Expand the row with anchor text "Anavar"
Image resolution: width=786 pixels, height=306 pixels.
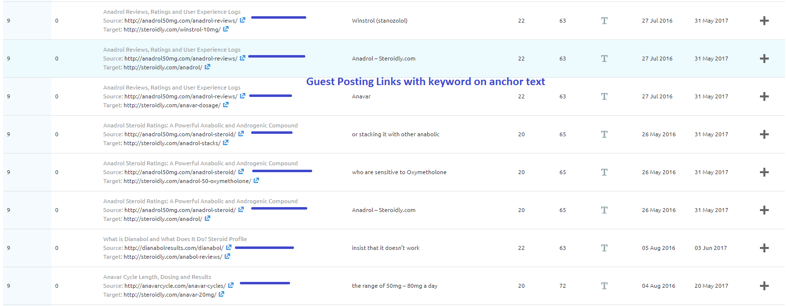(x=764, y=96)
